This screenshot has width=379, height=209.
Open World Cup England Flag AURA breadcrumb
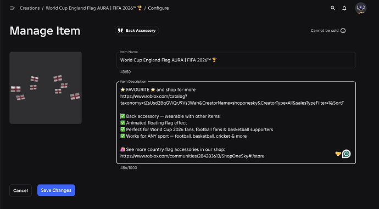(x=94, y=8)
